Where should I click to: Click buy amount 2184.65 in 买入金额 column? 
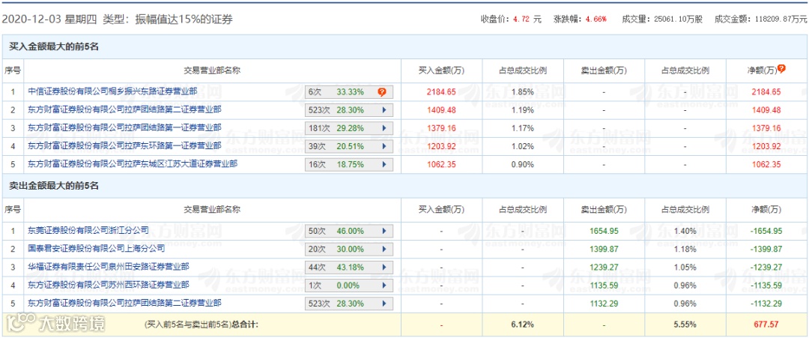[x=441, y=92]
